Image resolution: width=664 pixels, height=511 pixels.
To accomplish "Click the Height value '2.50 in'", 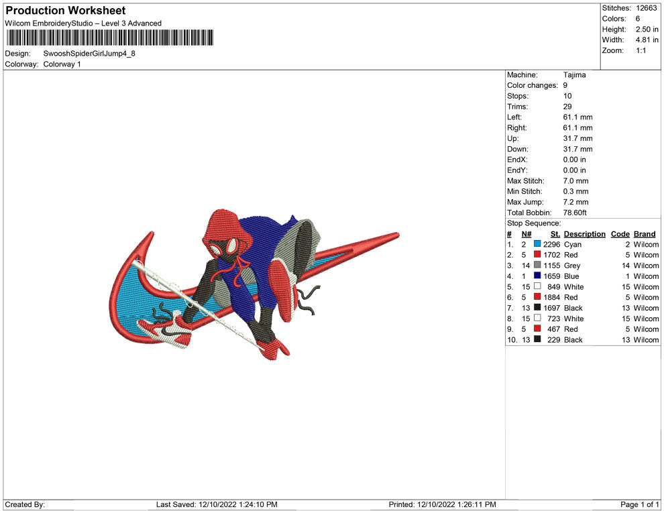I will [x=647, y=30].
